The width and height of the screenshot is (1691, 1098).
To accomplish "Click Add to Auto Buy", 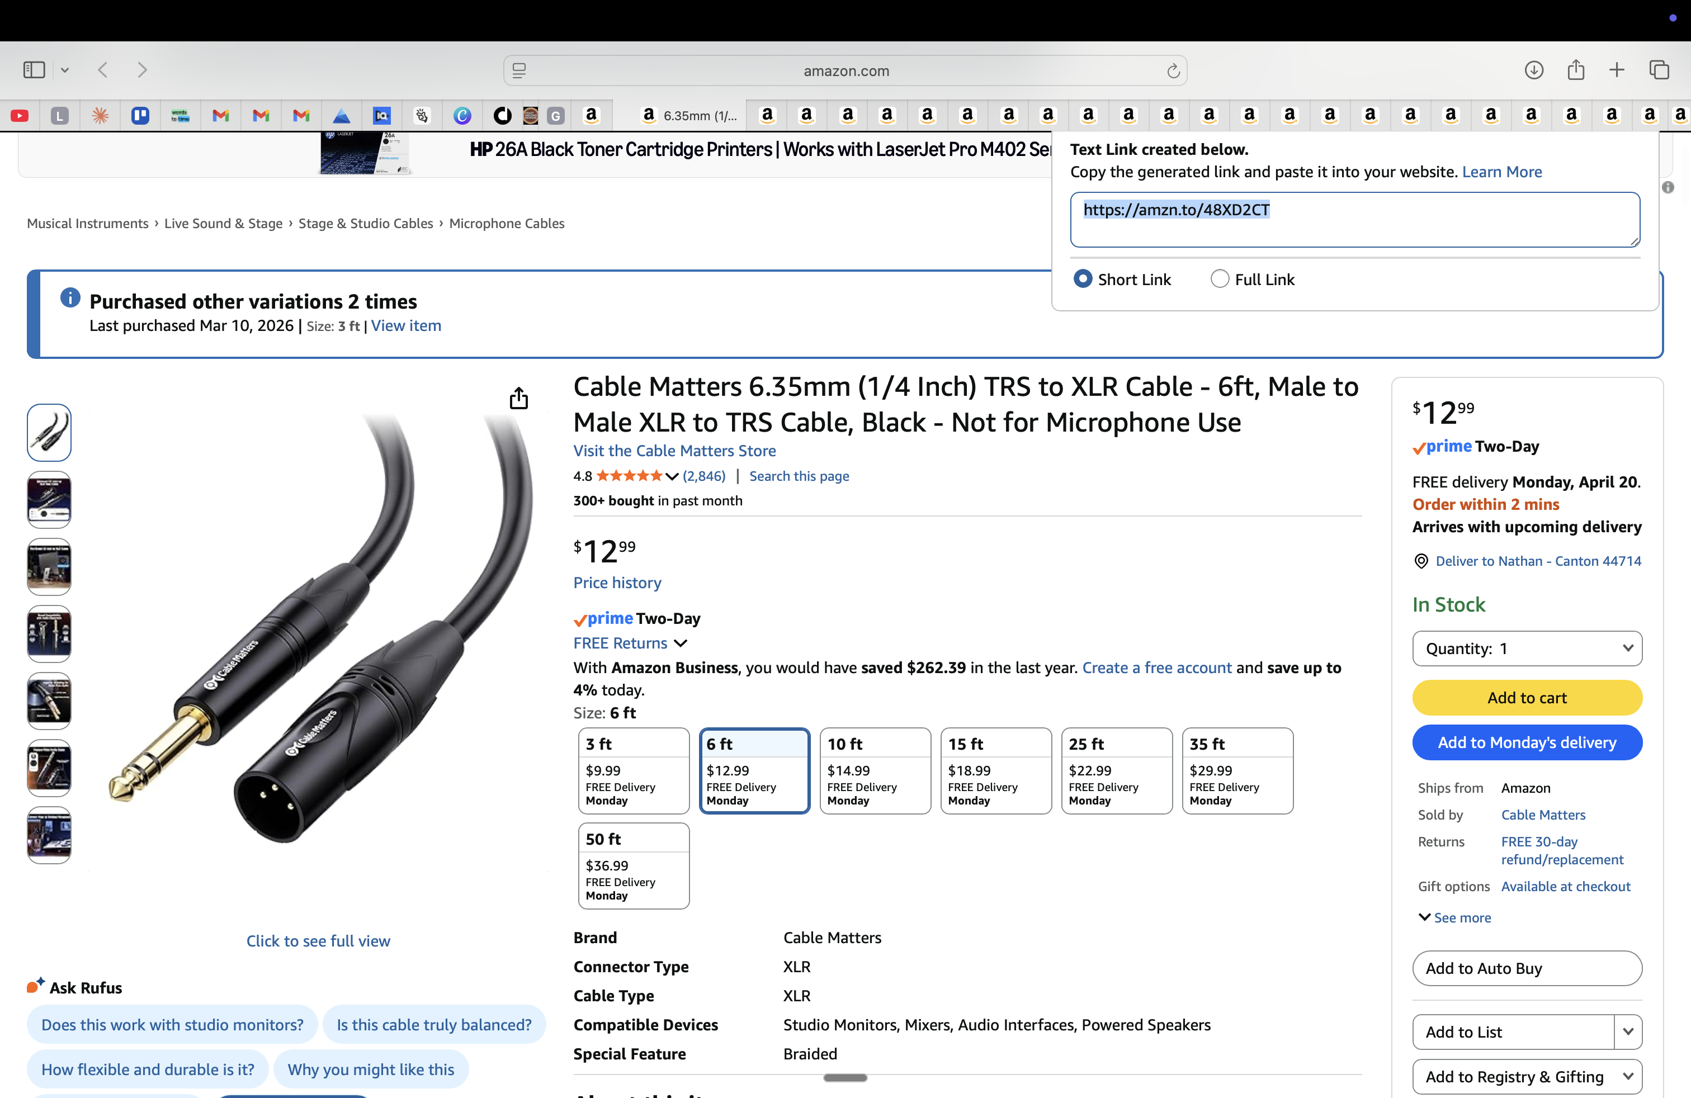I will (1527, 968).
